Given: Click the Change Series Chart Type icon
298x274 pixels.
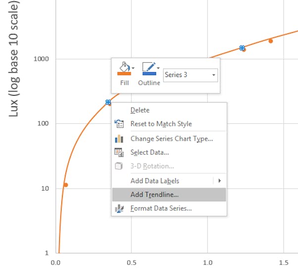Looking at the screenshot, I should [x=119, y=139].
